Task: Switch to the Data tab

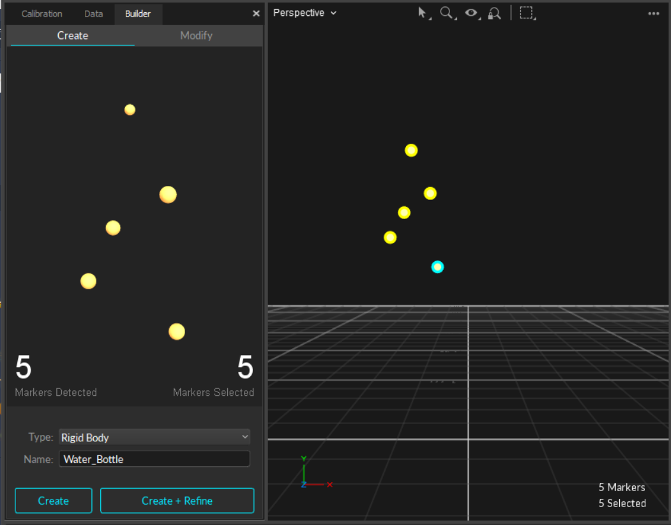Action: point(93,13)
